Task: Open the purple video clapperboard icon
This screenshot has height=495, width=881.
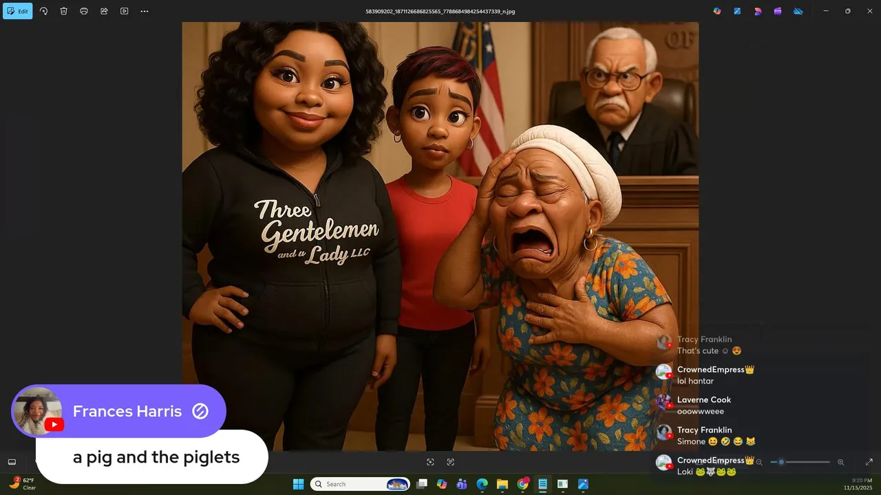Action: (778, 11)
